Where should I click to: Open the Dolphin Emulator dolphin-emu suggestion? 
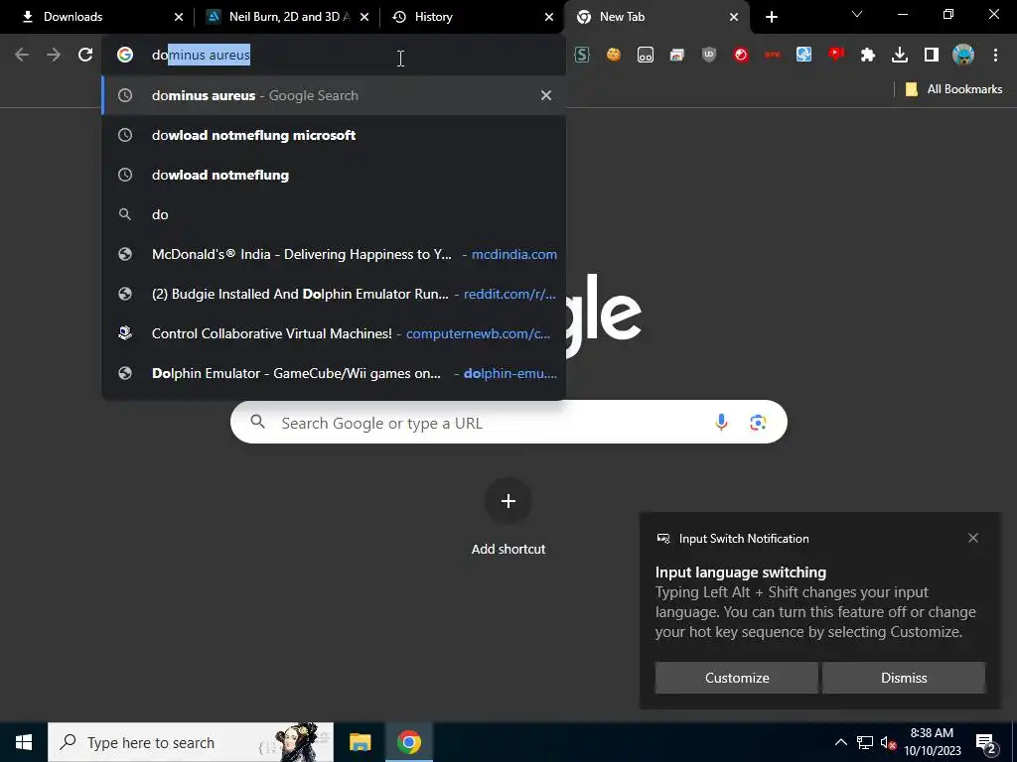(x=334, y=373)
